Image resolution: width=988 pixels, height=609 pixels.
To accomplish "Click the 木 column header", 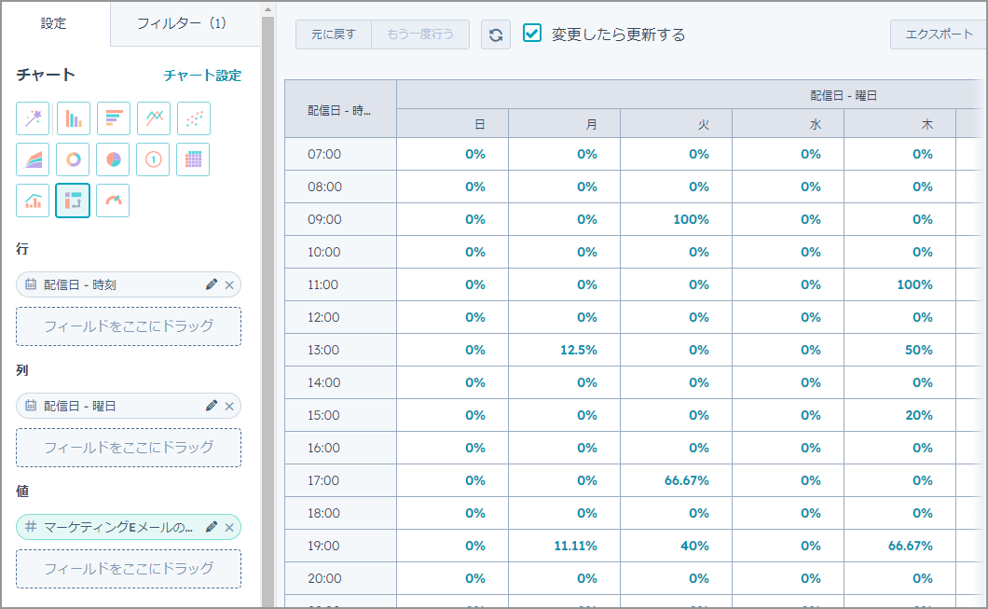I will tap(899, 123).
